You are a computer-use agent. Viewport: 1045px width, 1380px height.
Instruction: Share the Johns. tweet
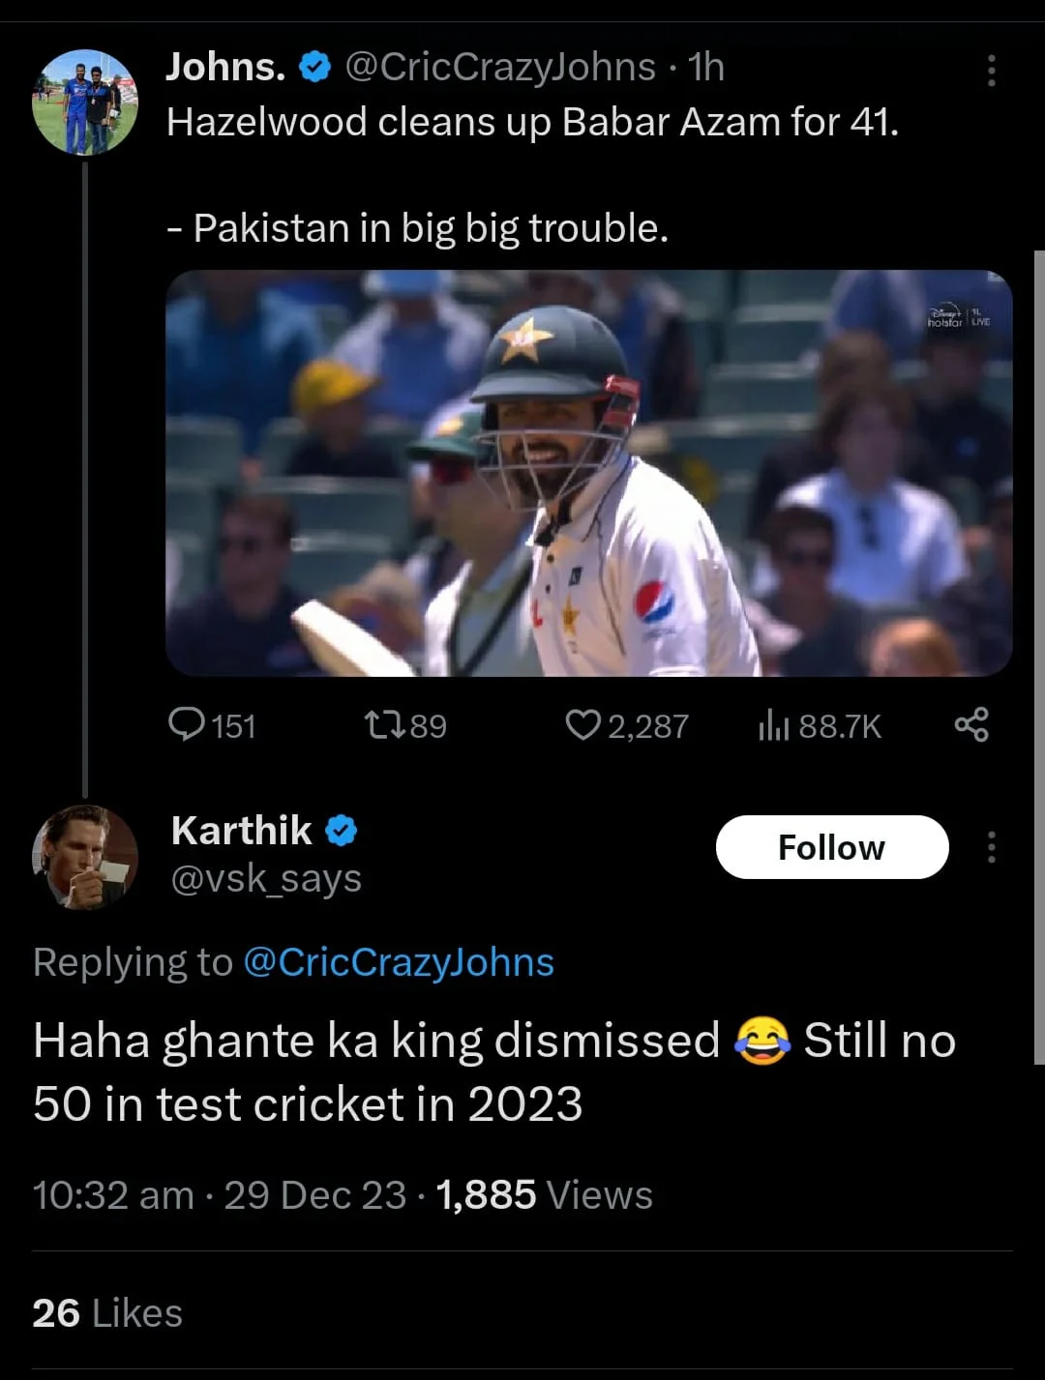coord(971,724)
